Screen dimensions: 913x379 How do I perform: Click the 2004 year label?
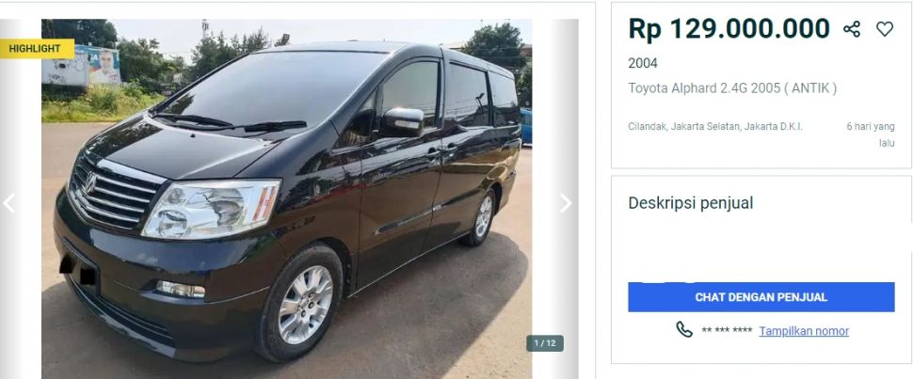[643, 63]
